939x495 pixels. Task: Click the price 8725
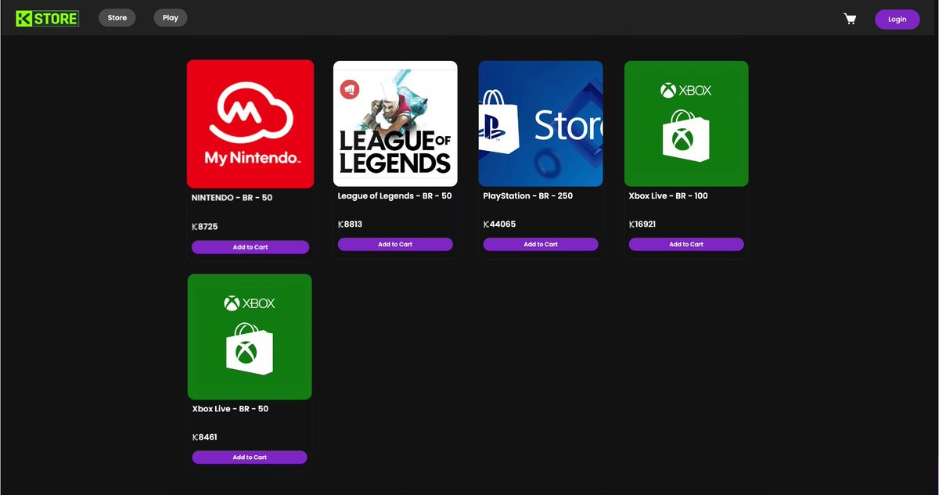(205, 226)
